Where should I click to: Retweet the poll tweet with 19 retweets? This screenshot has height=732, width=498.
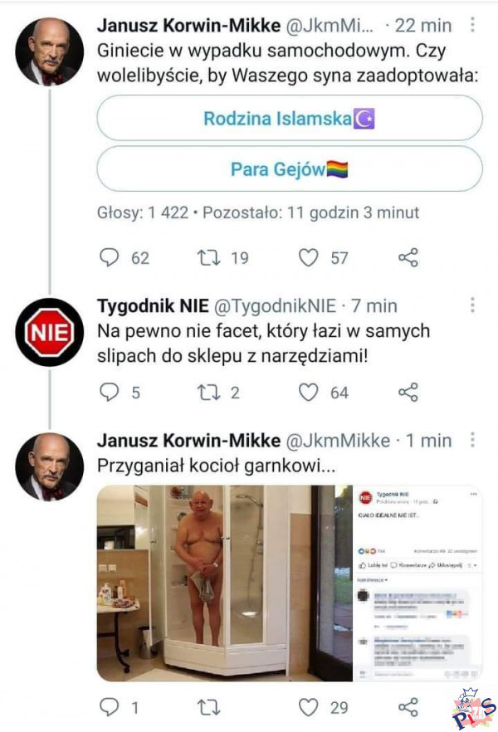pos(207,258)
